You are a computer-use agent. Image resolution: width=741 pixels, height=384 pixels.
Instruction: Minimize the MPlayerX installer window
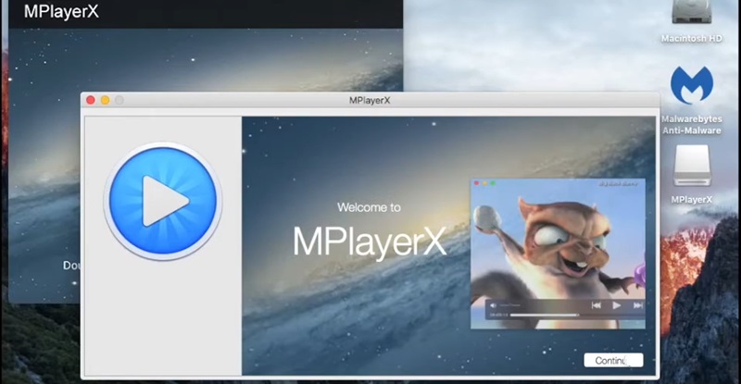coord(105,100)
